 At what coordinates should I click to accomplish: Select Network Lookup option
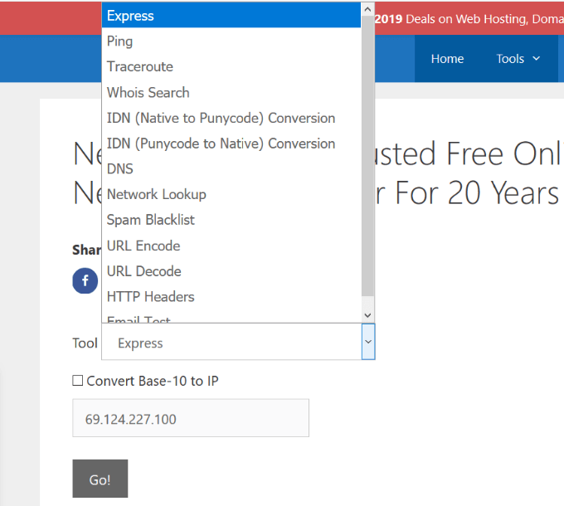156,194
